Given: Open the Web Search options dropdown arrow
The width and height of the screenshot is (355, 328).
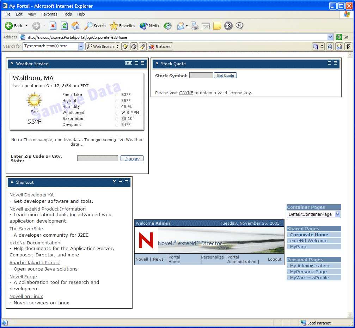Looking at the screenshot, I should 117,47.
